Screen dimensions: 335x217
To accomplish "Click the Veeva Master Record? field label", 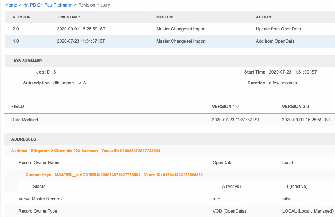I will coord(40,199).
